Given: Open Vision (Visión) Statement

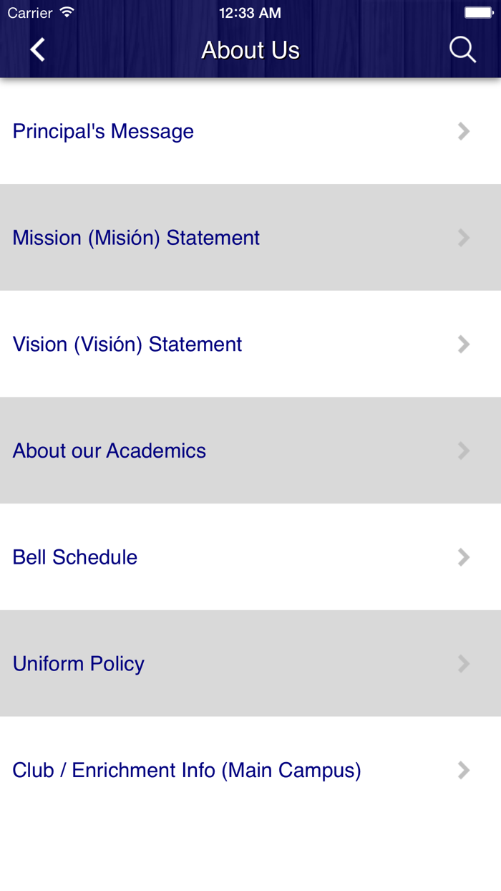Looking at the screenshot, I should coord(127,345).
